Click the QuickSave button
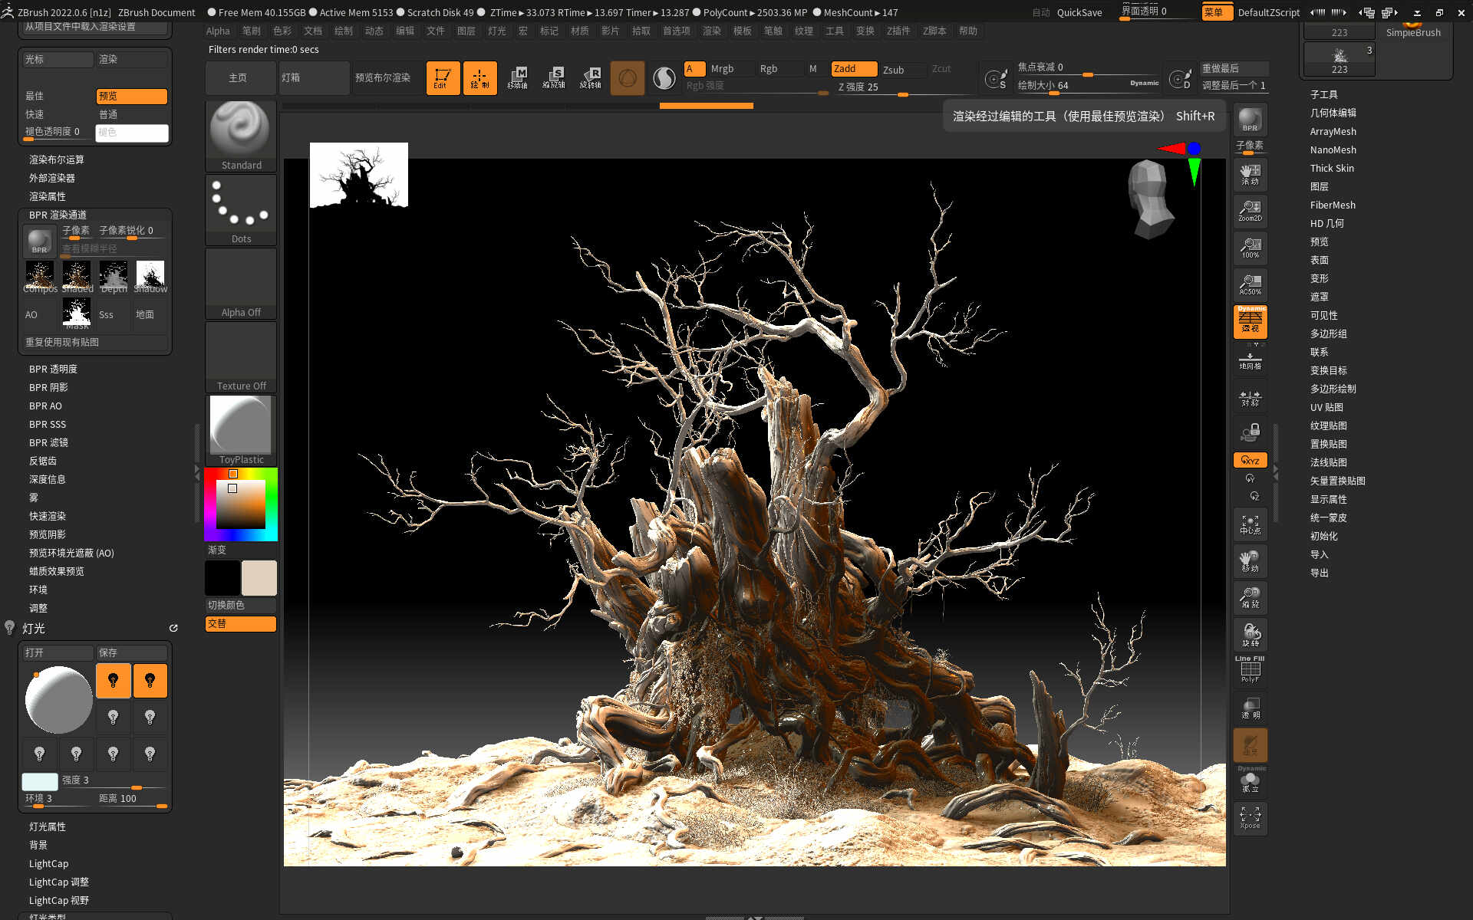 (x=1079, y=12)
